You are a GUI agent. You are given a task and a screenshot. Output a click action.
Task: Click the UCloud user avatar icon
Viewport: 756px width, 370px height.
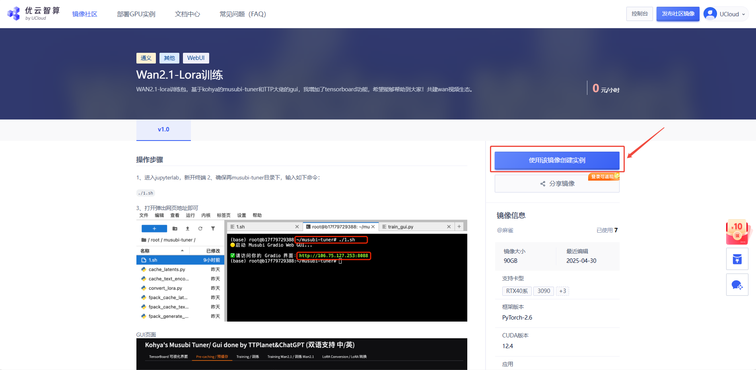coord(710,14)
